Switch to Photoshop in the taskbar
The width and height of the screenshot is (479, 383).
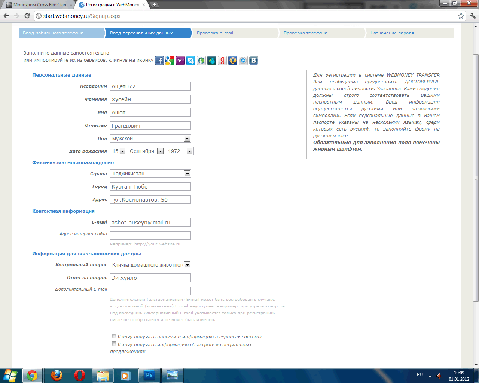pyautogui.click(x=149, y=376)
